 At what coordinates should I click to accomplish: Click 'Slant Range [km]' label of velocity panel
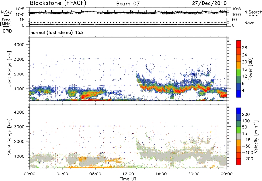[x=9, y=137]
